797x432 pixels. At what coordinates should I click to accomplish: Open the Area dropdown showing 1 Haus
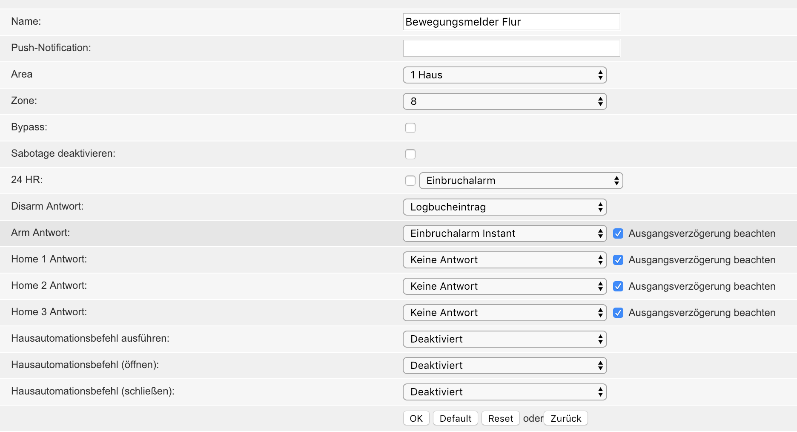click(505, 75)
